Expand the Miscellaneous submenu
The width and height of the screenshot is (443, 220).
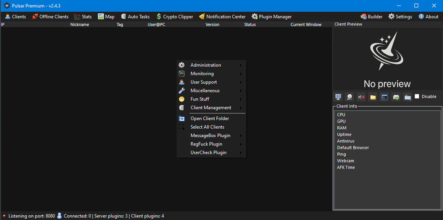point(211,91)
